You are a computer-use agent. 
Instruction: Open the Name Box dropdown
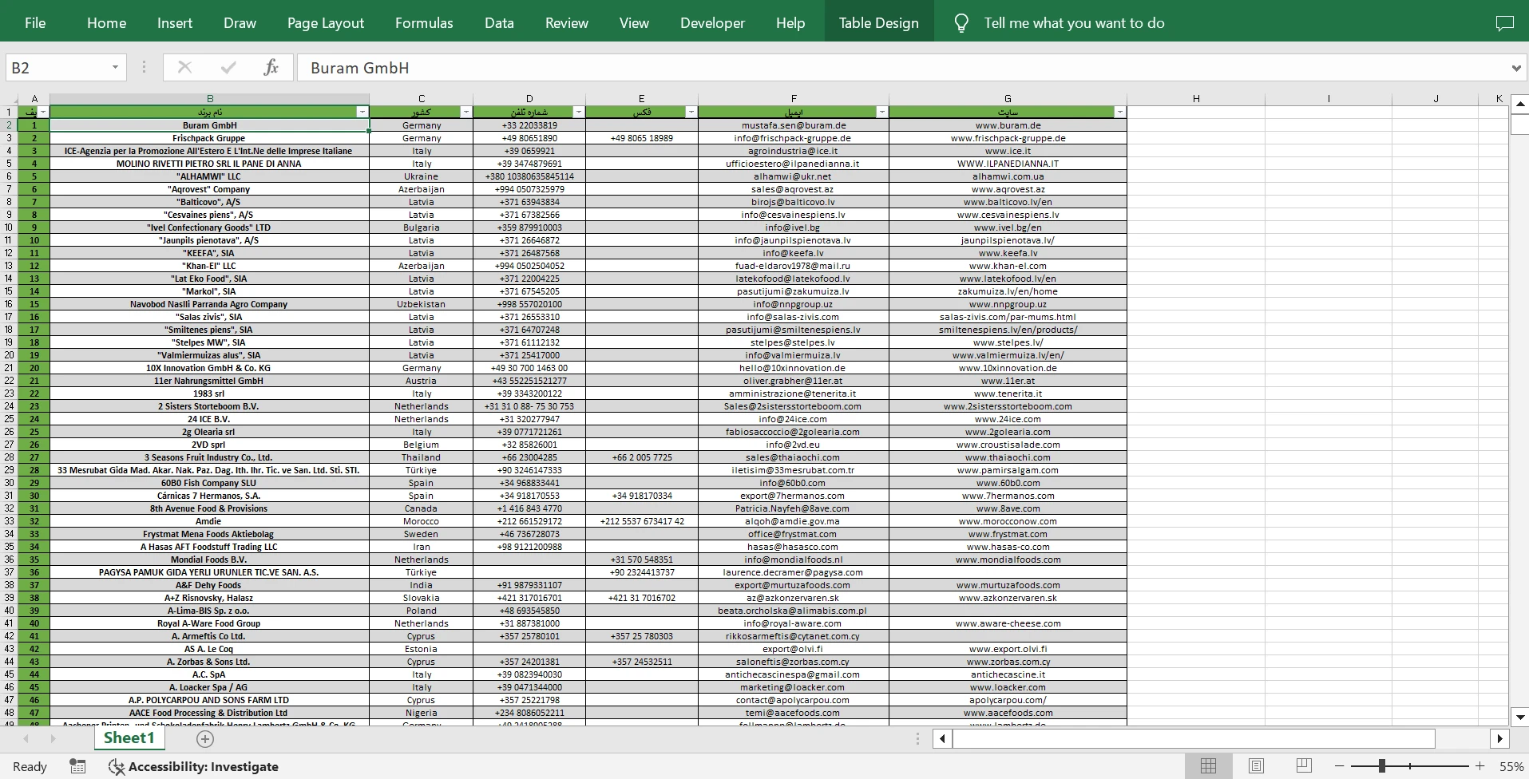(x=115, y=68)
